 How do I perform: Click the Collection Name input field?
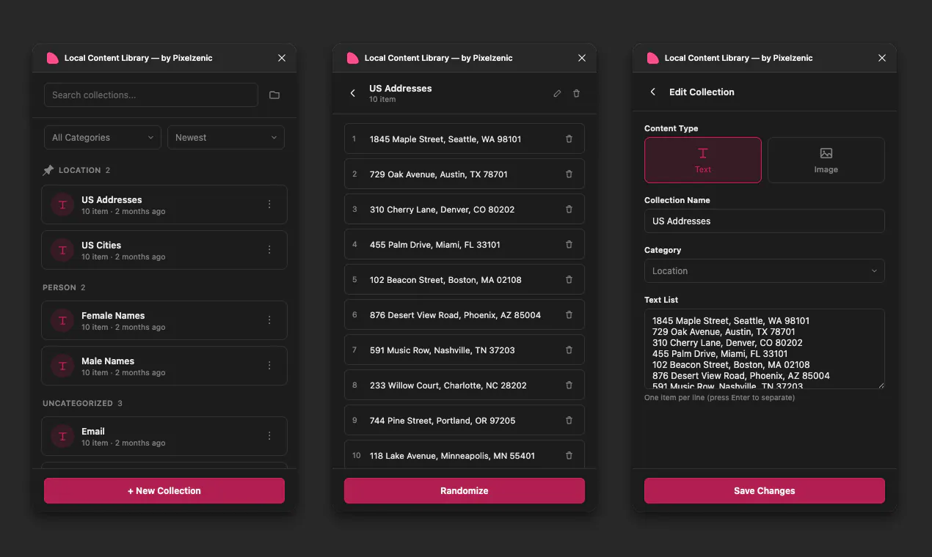765,221
